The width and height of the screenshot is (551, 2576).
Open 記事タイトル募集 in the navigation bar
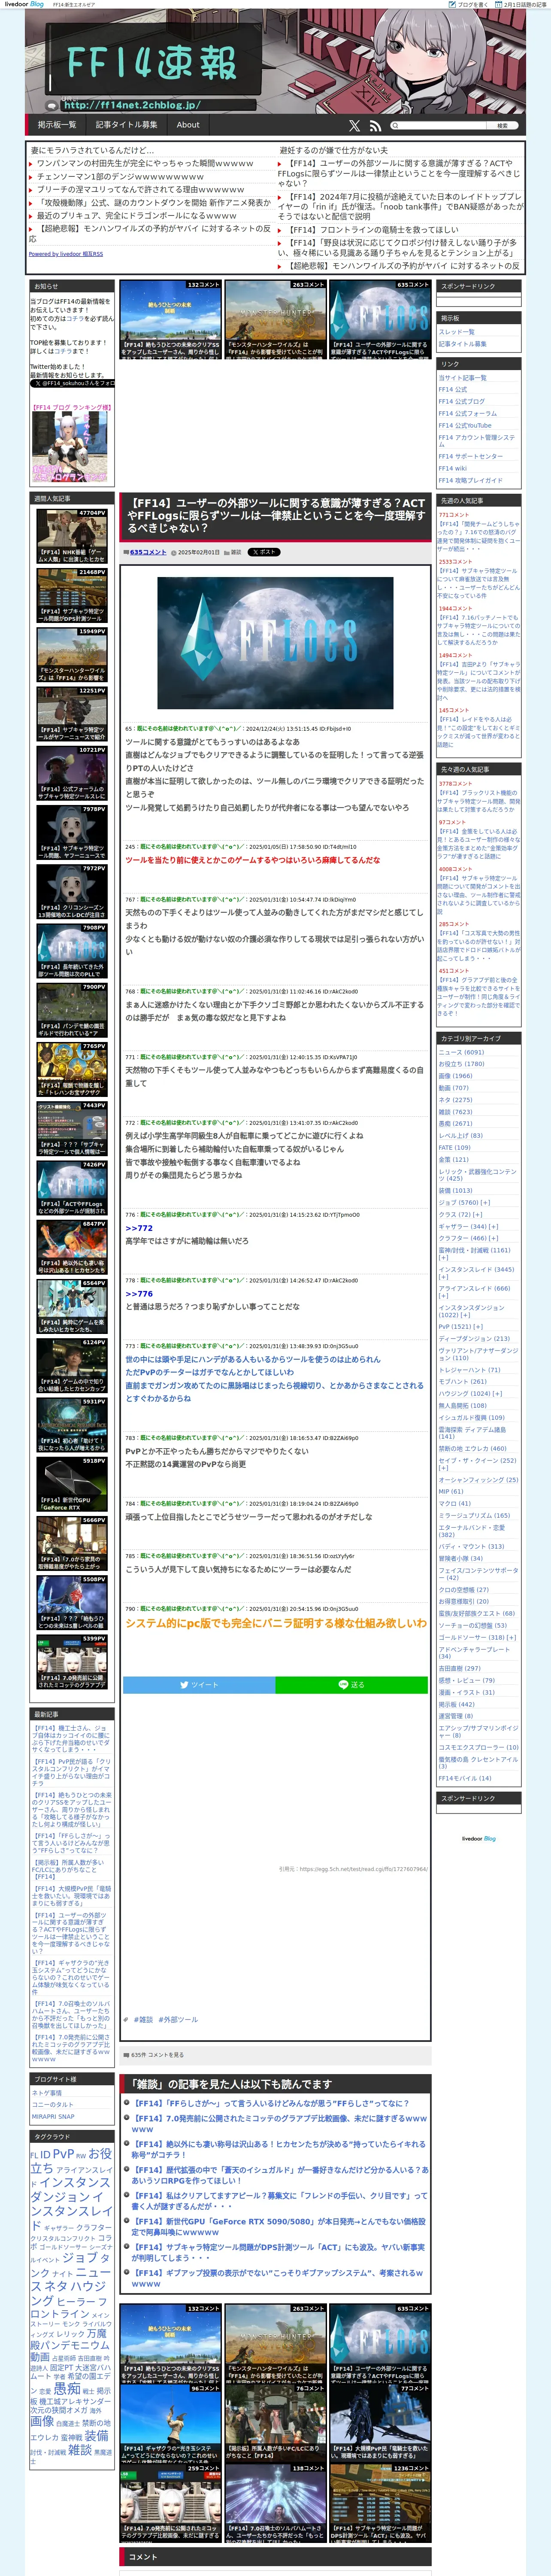click(x=126, y=125)
